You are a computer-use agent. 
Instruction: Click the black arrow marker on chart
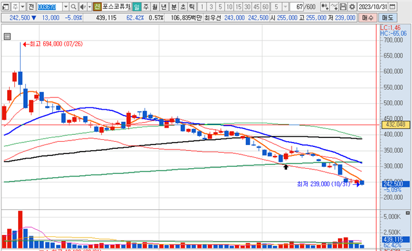tap(286, 167)
